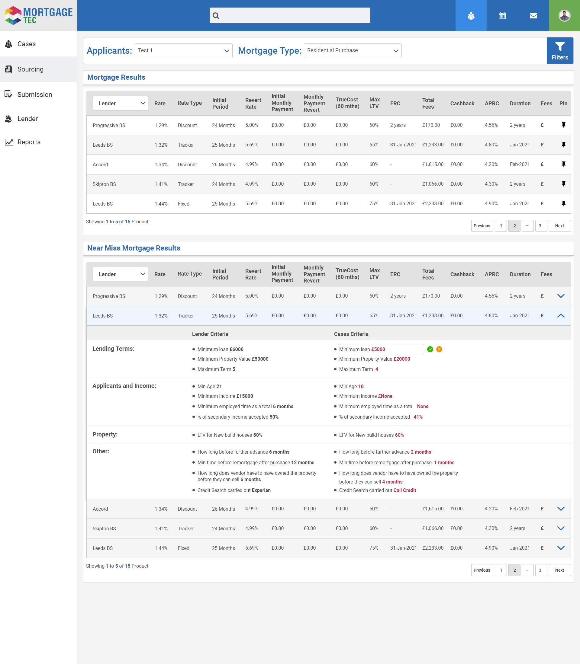Pin the Accord 1.34% mortgage row
This screenshot has width=580, height=664.
pyautogui.click(x=563, y=164)
